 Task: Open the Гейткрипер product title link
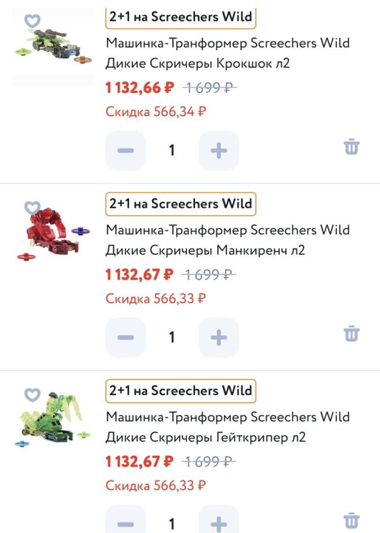227,427
